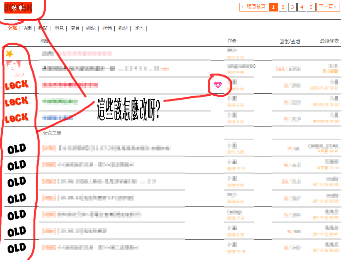Click the bottom-most OLD icon in the list
The image size is (344, 260).
coord(17,249)
